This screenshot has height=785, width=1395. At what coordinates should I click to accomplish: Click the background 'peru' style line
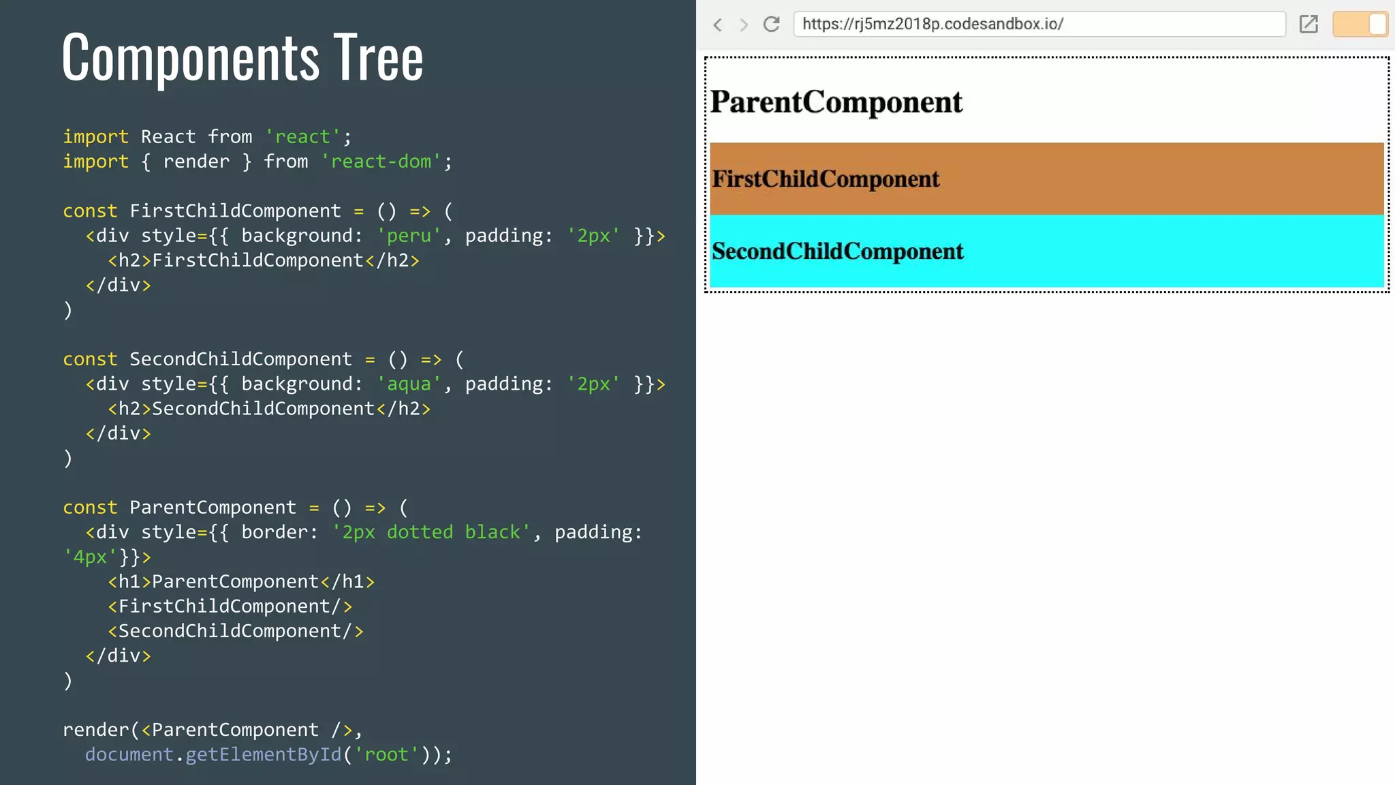[x=375, y=236]
